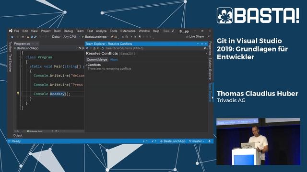Click the Team Explorer refresh icon
Screen dimensions: 307x172
coord(103,48)
